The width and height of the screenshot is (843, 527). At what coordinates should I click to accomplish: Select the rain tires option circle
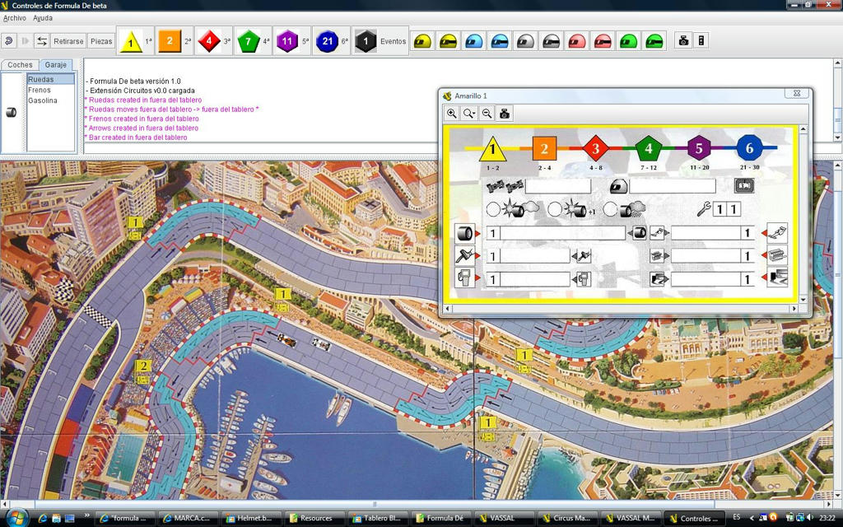610,209
